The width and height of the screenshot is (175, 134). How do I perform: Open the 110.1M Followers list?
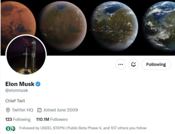(52, 119)
